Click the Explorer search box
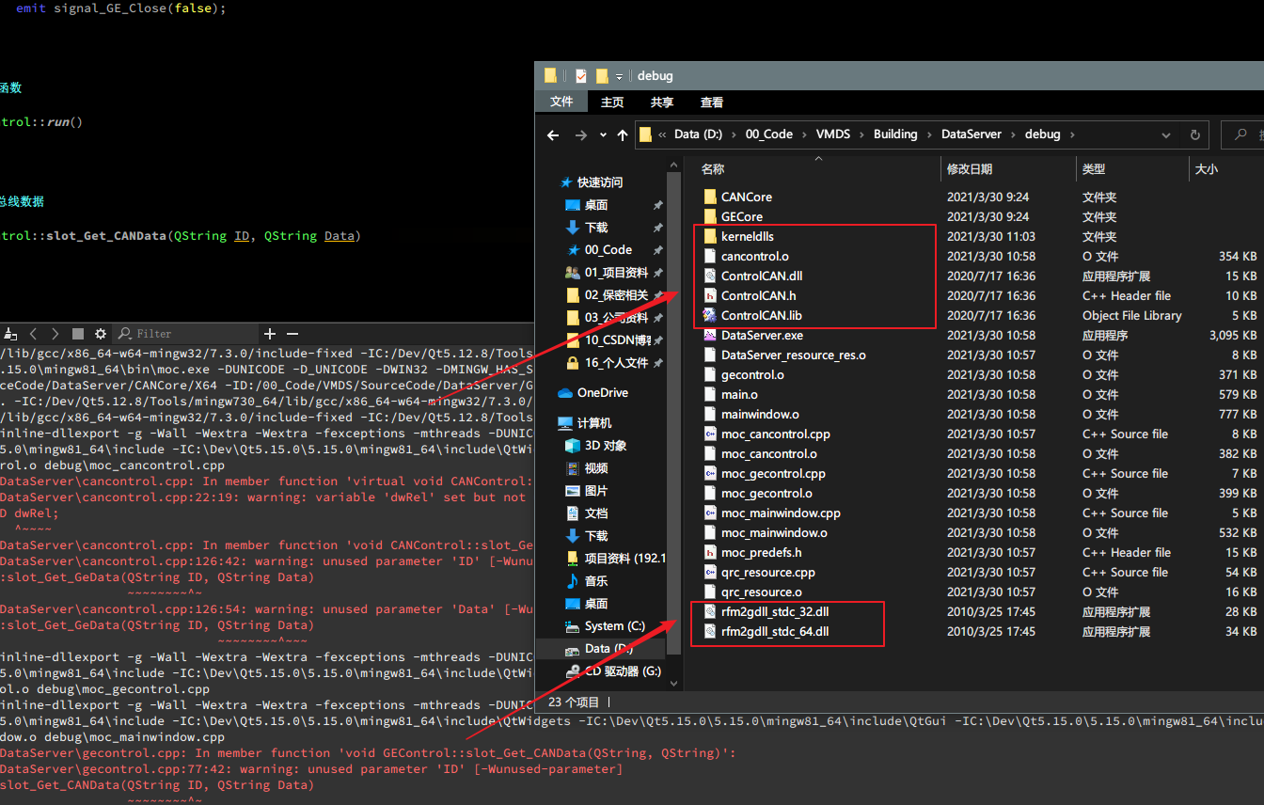This screenshot has height=805, width=1264. click(1242, 134)
